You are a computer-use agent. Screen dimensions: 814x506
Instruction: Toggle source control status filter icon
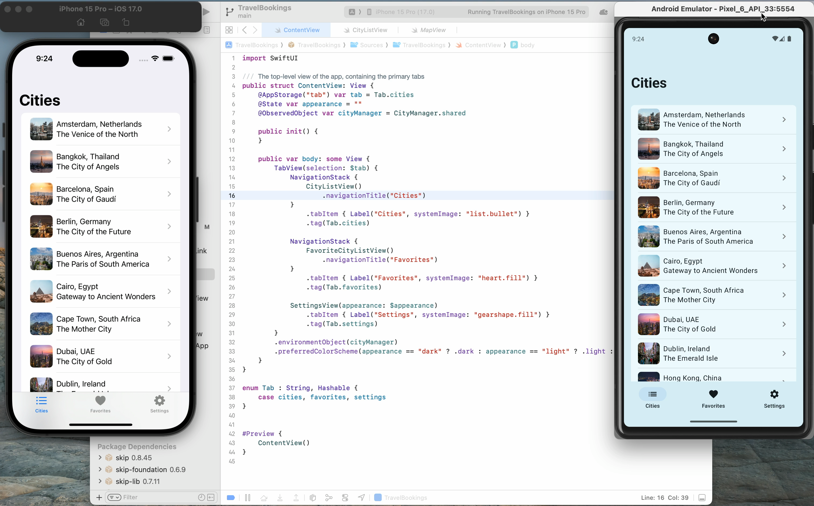tap(211, 497)
